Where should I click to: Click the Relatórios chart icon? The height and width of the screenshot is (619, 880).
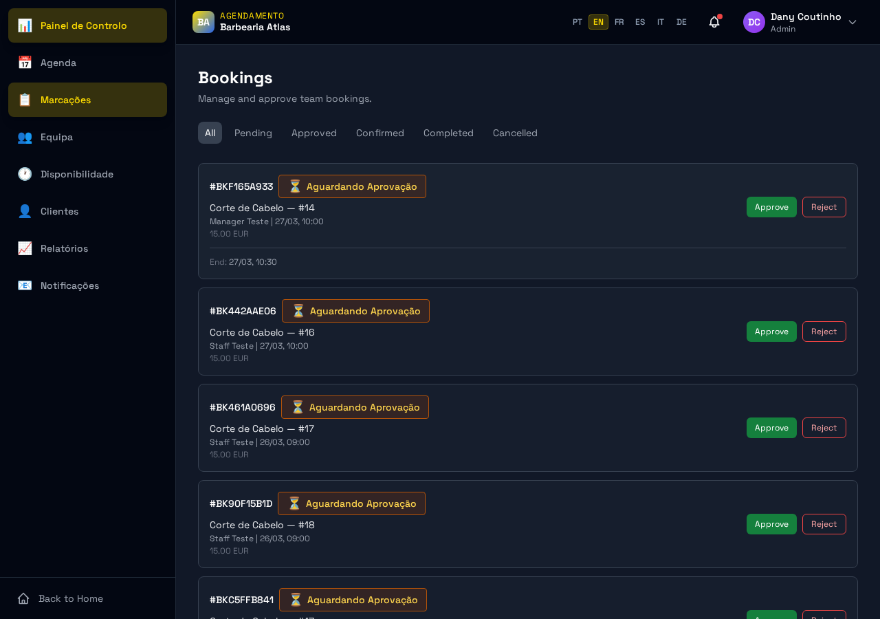(25, 248)
